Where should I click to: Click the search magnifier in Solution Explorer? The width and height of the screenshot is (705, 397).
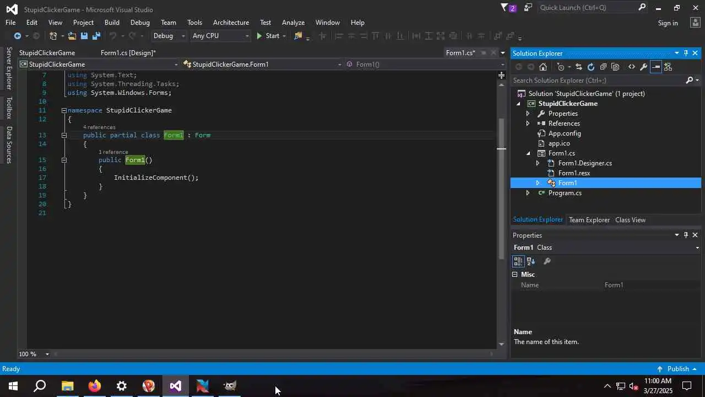(689, 81)
